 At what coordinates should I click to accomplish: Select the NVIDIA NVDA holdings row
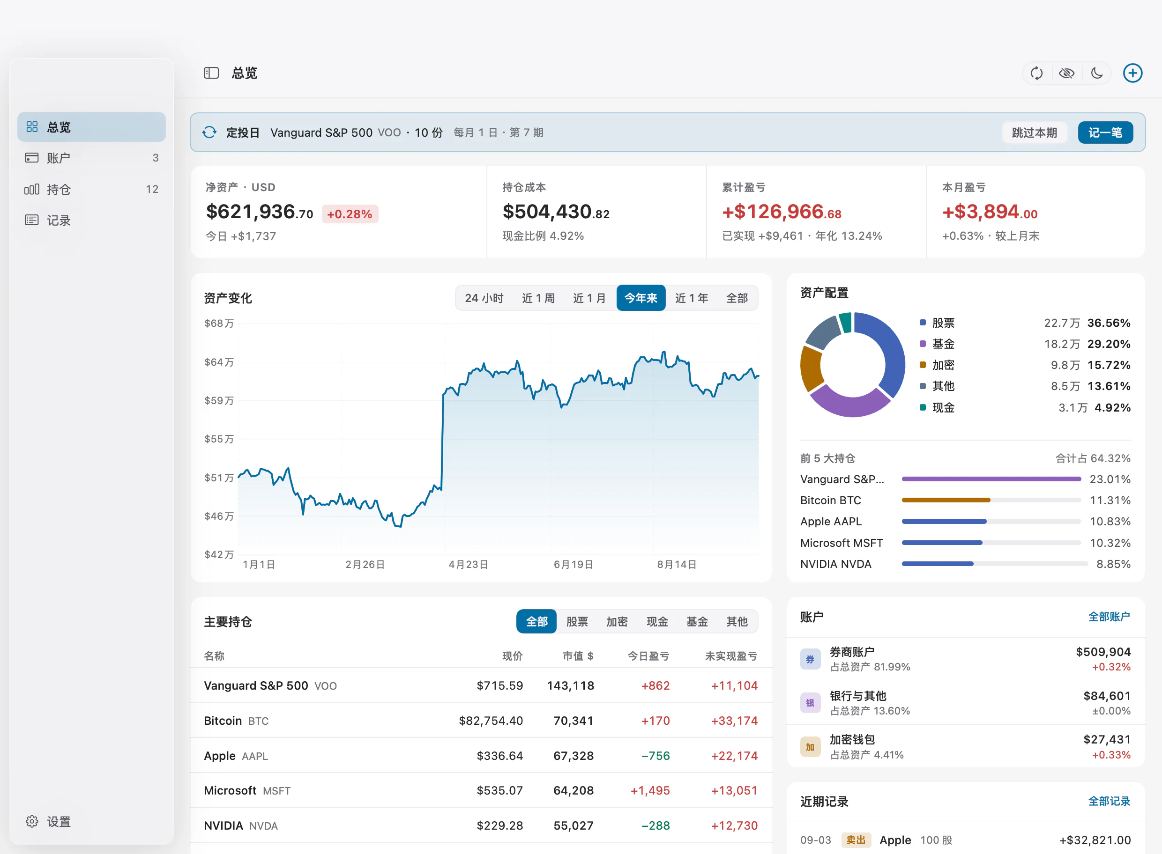[x=481, y=825]
